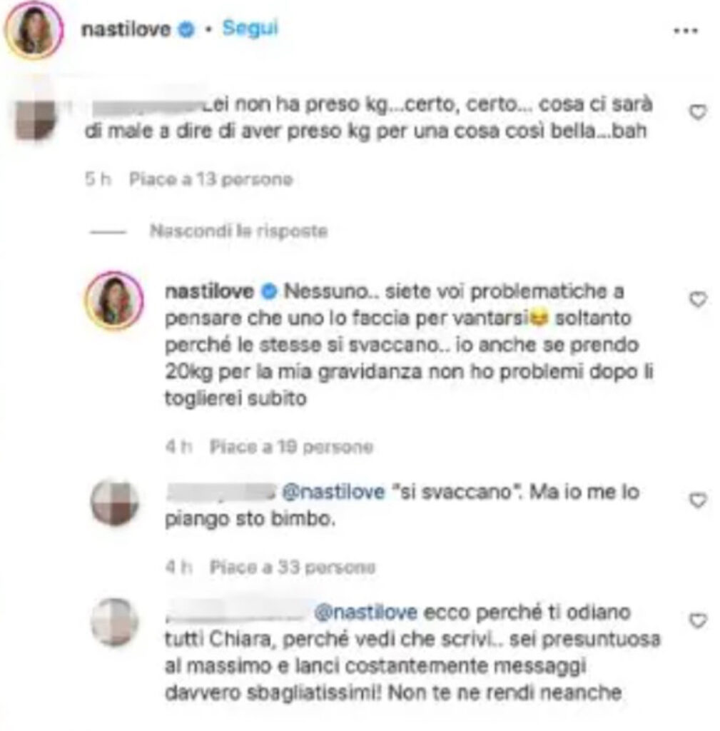Like the 'si svaccano' reply comment
Screen dimensions: 720x731
(x=698, y=500)
